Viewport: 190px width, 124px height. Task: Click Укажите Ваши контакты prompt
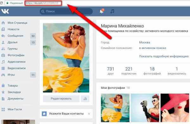tap(66, 114)
